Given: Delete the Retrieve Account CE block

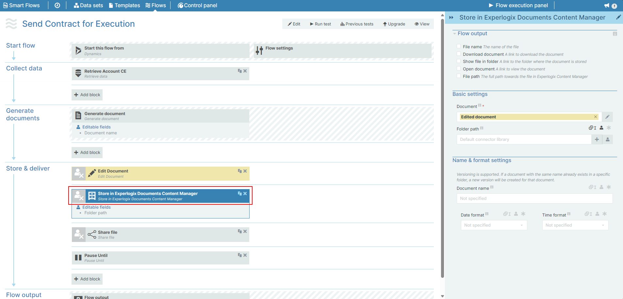Looking at the screenshot, I should 245,71.
